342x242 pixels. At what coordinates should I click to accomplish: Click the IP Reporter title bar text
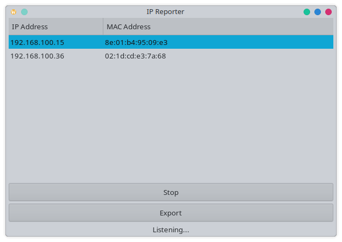tap(166, 11)
